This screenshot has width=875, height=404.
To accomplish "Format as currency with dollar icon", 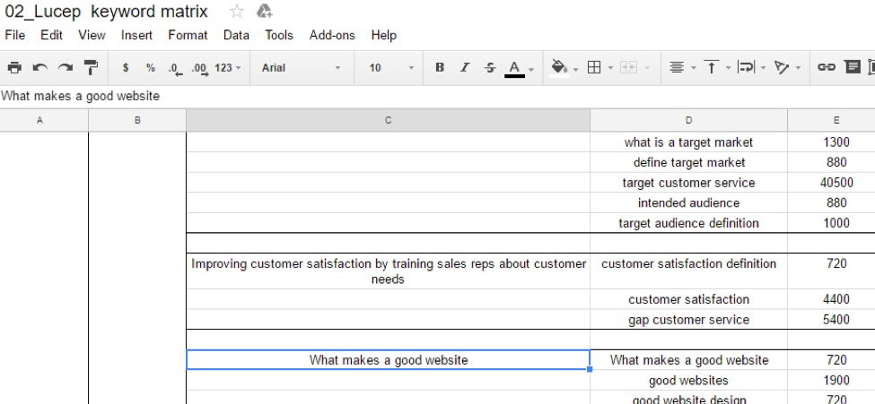I will coord(126,68).
